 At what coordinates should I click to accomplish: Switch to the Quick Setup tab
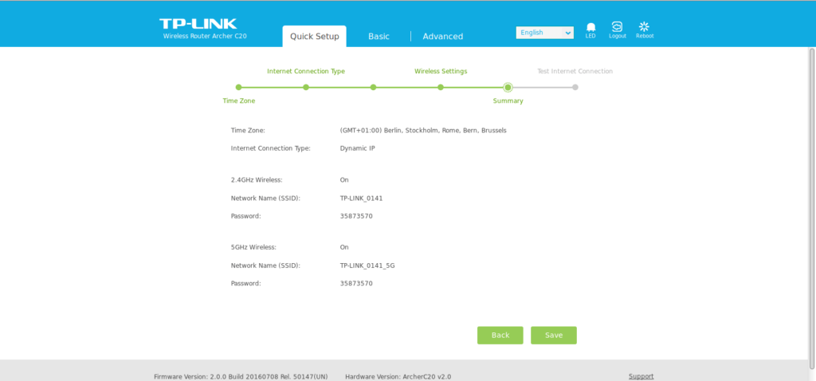(x=314, y=36)
